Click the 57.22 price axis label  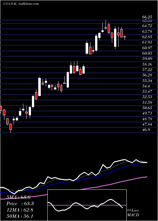pyautogui.click(x=147, y=70)
